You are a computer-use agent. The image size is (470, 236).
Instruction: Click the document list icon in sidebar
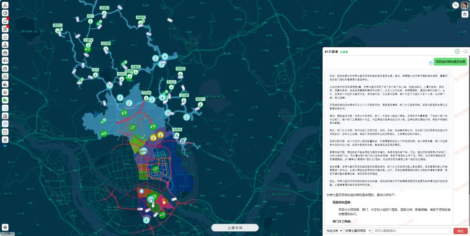[x=5, y=29]
